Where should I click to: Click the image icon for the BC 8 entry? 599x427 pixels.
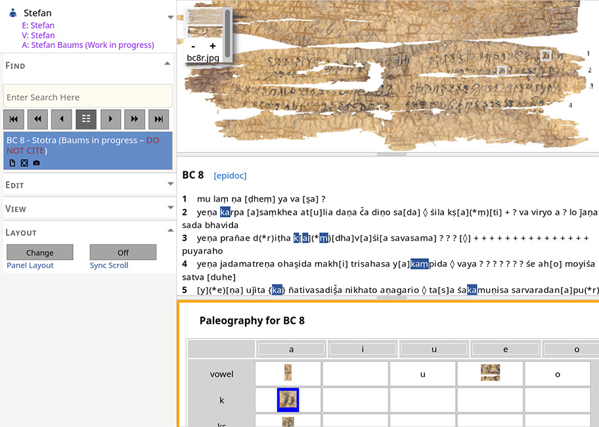coord(24,163)
